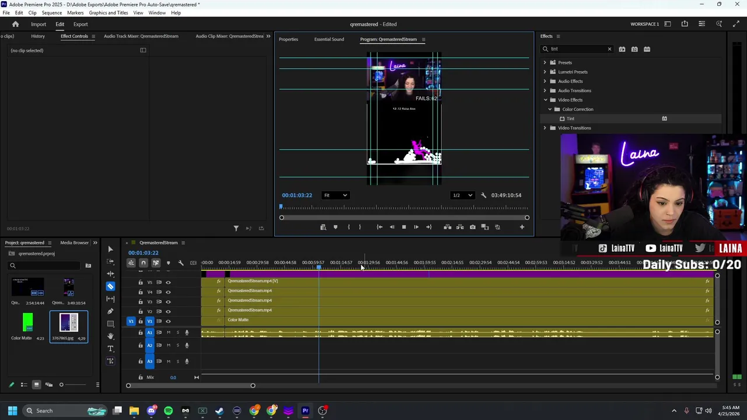The height and width of the screenshot is (420, 747).
Task: Click the Mark Out bracket button
Action: 359,227
